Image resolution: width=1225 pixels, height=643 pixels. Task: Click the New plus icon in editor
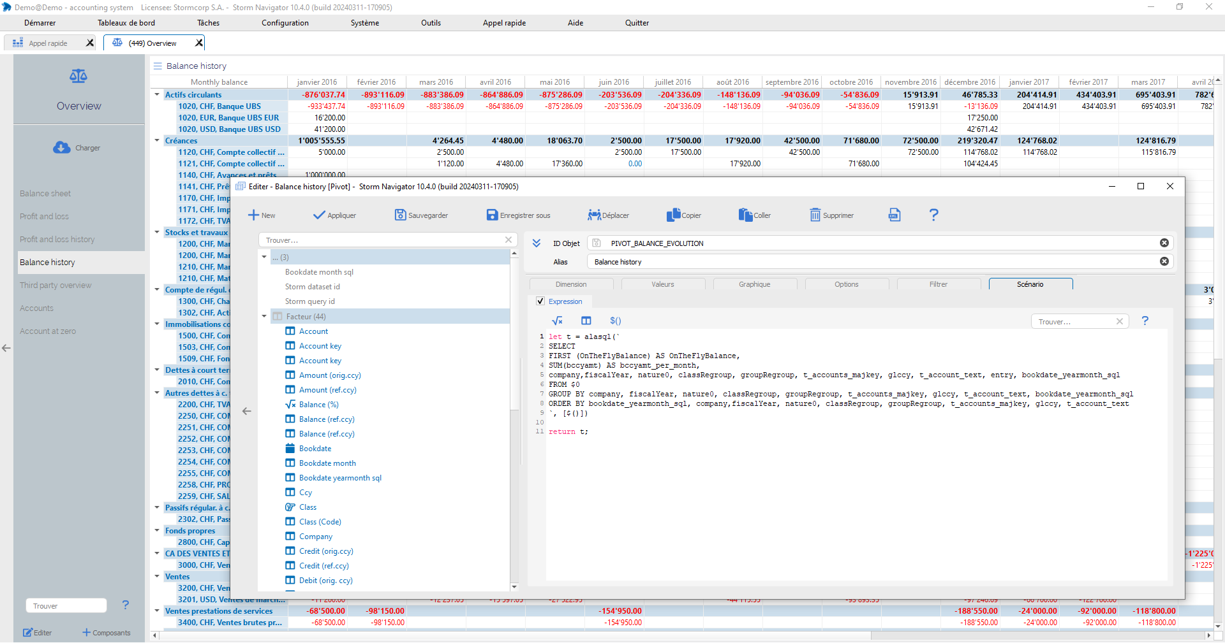pyautogui.click(x=253, y=215)
